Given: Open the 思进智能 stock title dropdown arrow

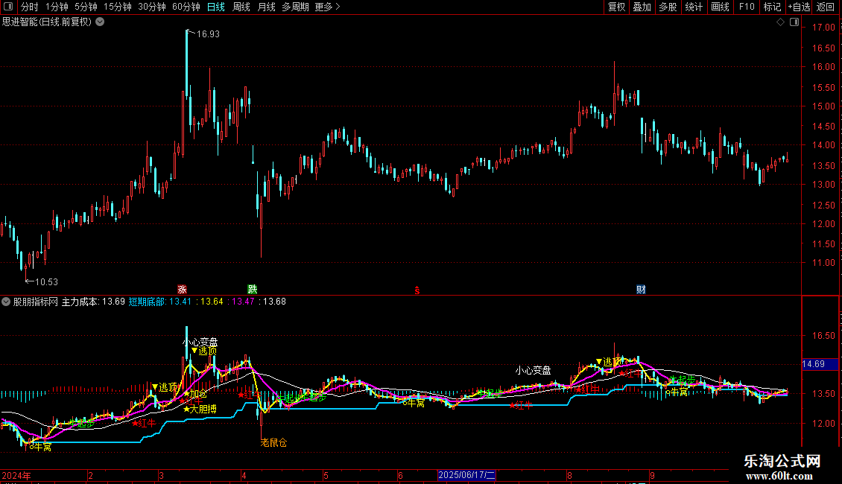Looking at the screenshot, I should coord(100,22).
